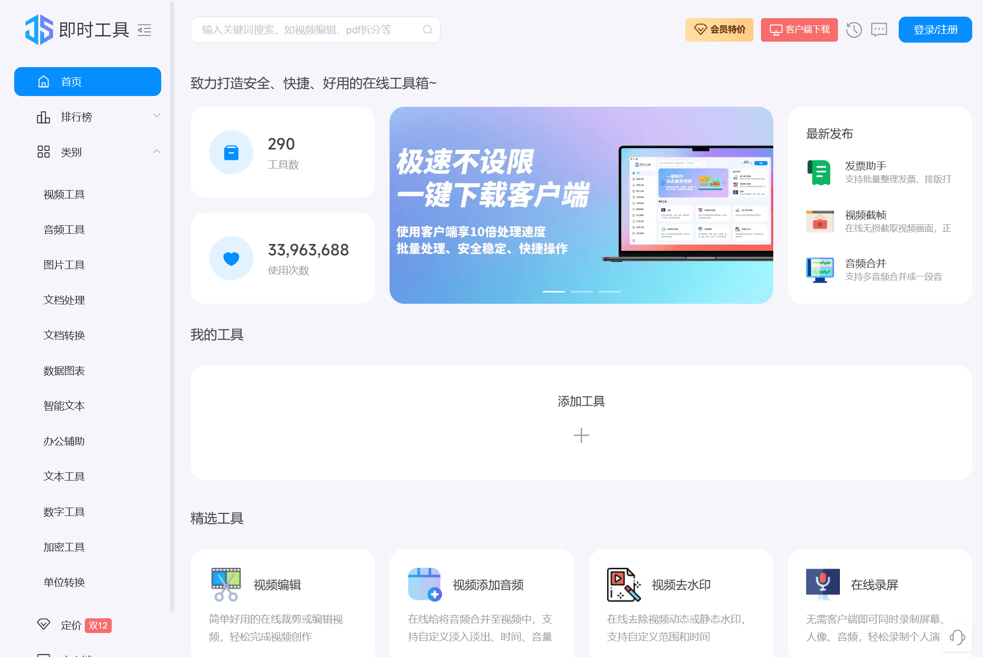The width and height of the screenshot is (983, 657).
Task: Open the 音频合并 tool icon
Action: coord(819,270)
